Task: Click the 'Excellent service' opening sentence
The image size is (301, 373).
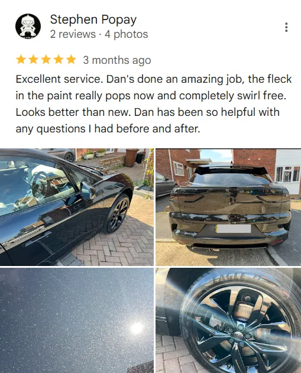Action: pyautogui.click(x=59, y=79)
